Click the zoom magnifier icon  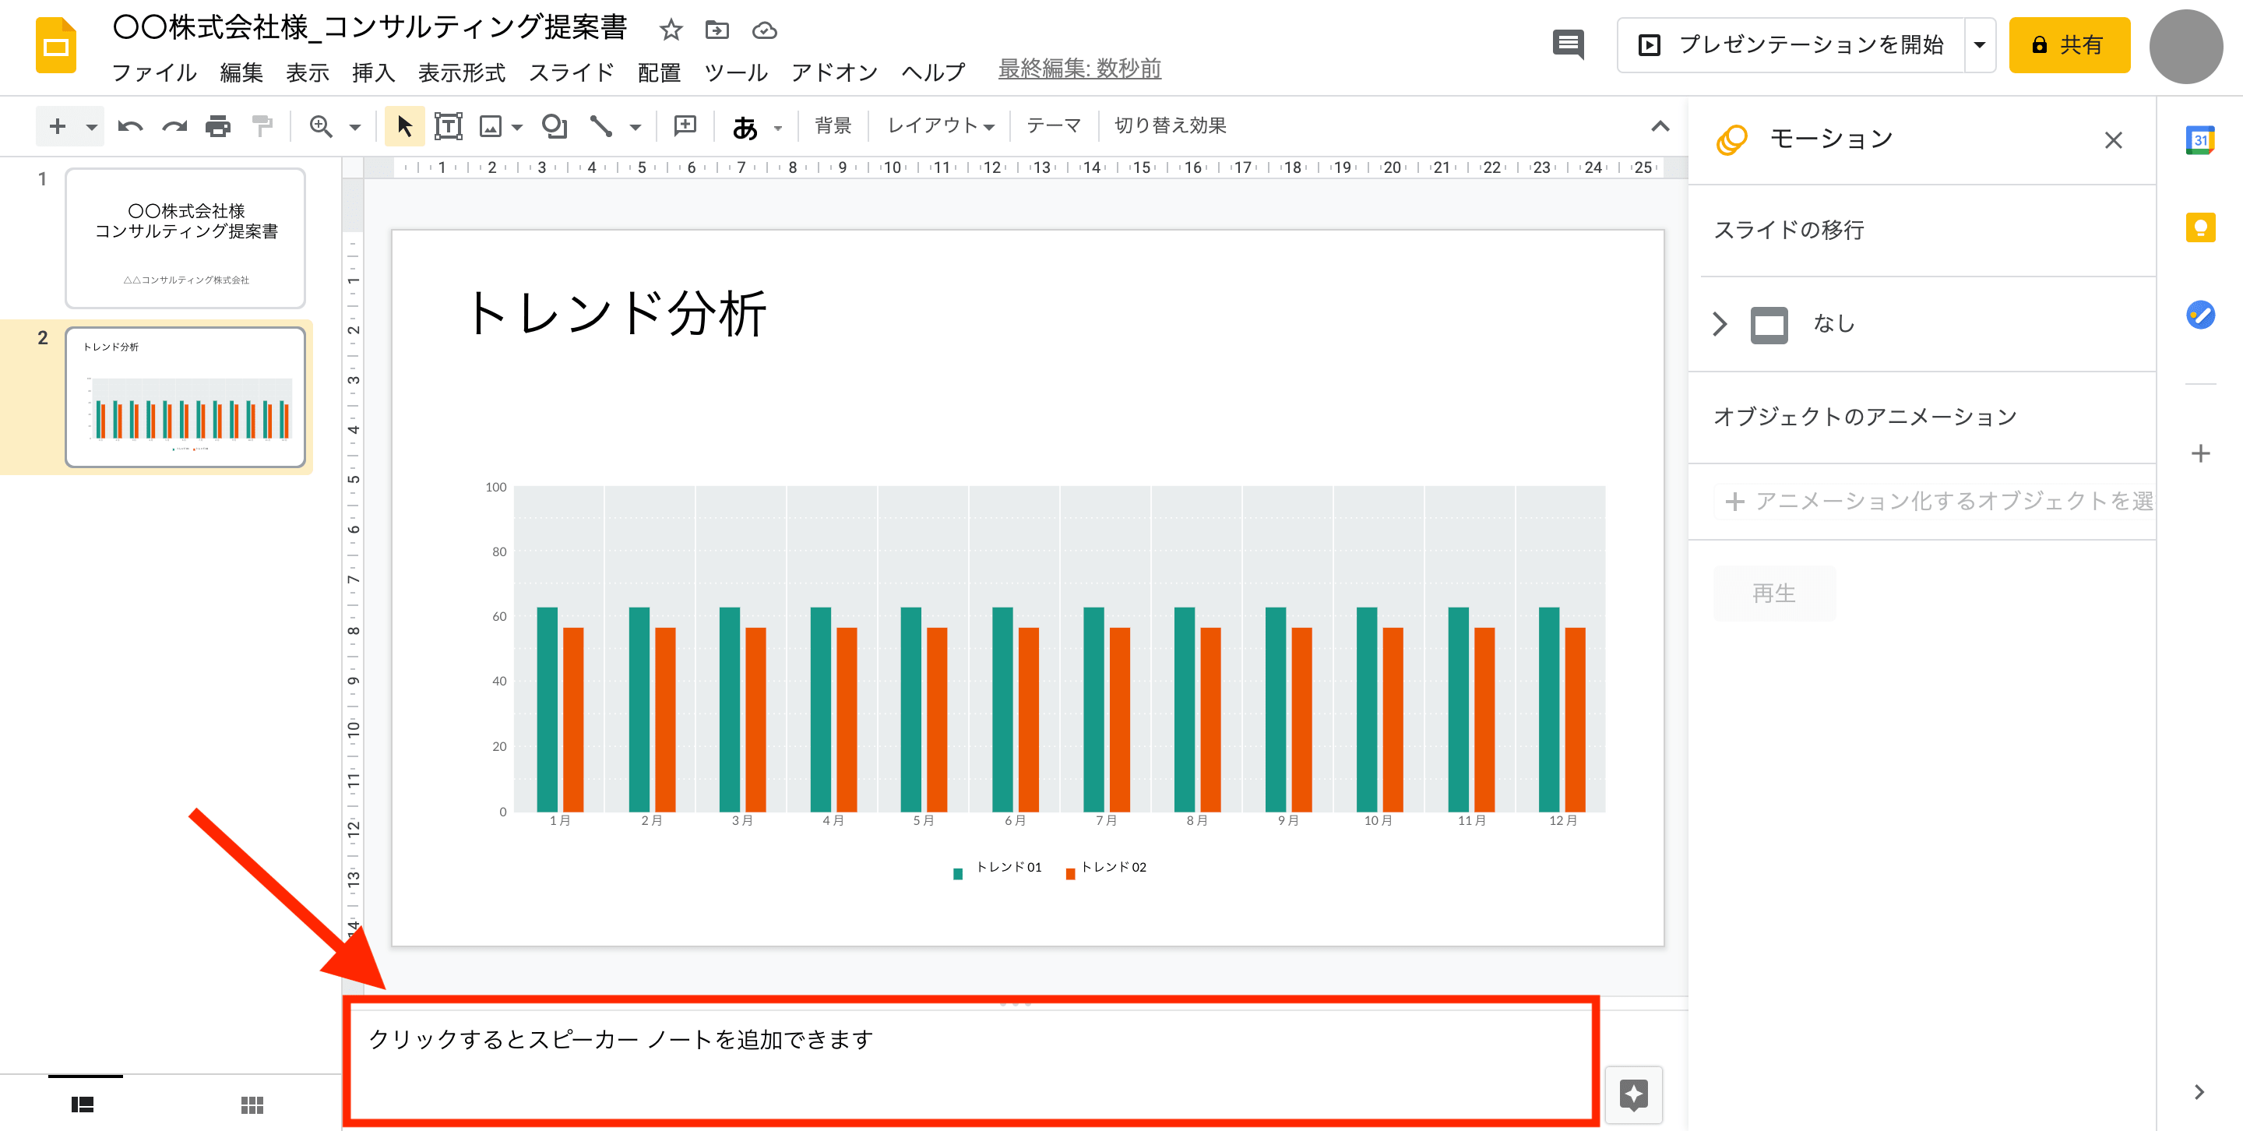[322, 127]
